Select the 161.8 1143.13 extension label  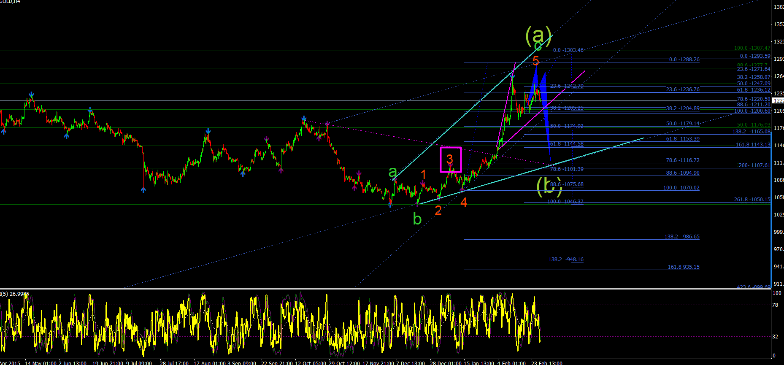click(x=753, y=145)
